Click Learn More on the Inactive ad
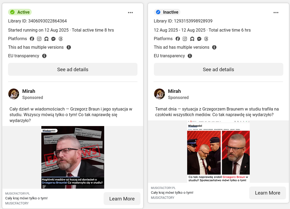 tap(267, 193)
